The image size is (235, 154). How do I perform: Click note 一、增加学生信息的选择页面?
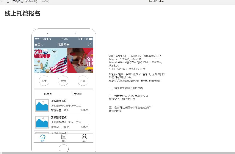(x=126, y=88)
